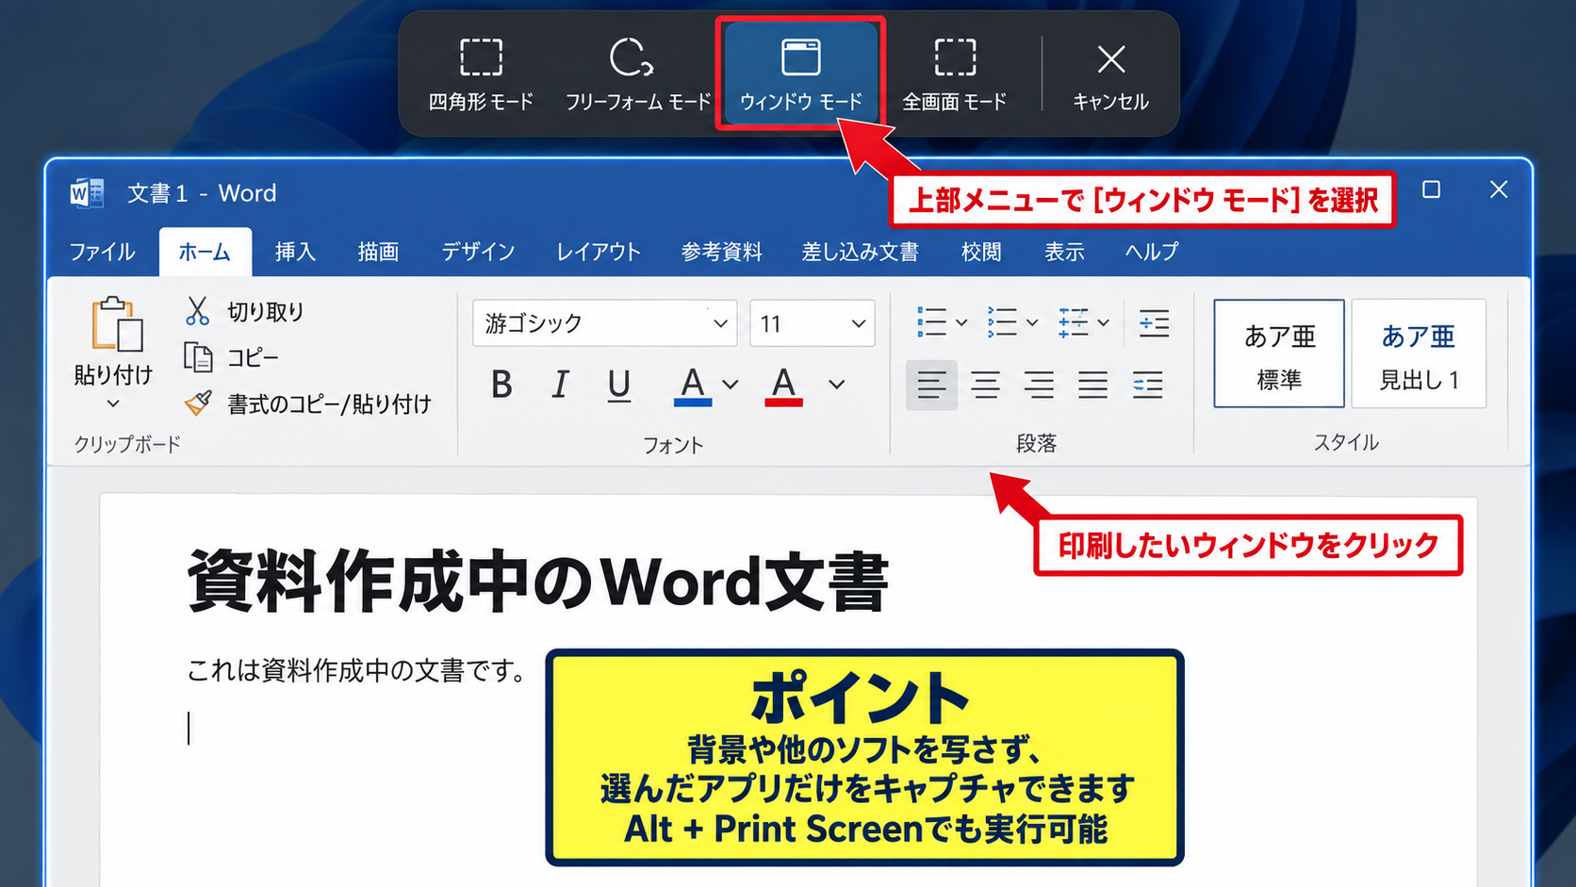The height and width of the screenshot is (887, 1576).
Task: Open the ファイル tab
Action: [102, 252]
